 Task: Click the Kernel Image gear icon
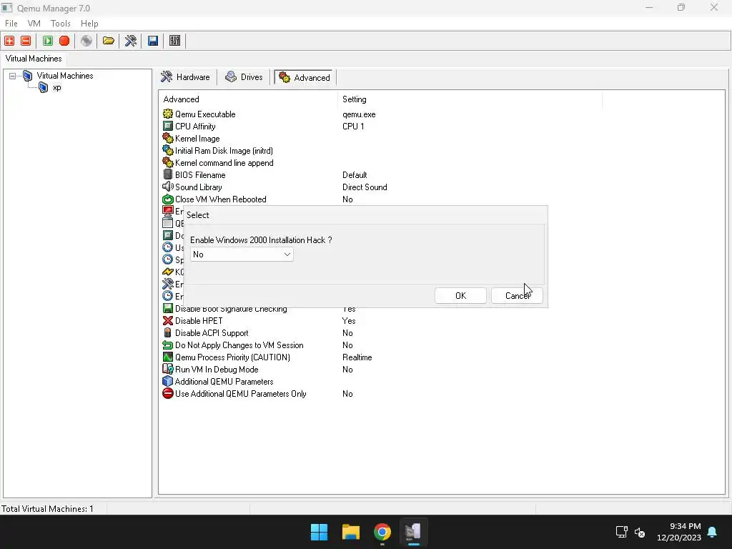pos(167,138)
